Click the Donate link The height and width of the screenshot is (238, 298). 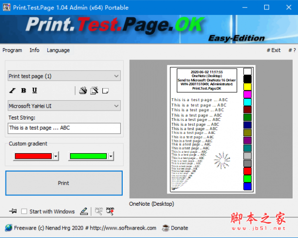[179, 228]
